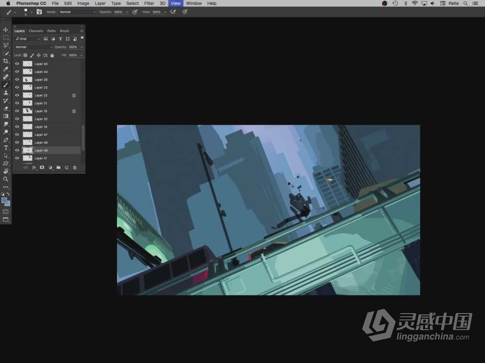The width and height of the screenshot is (485, 363).
Task: Open the layer blending mode dropdown
Action: (x=33, y=47)
